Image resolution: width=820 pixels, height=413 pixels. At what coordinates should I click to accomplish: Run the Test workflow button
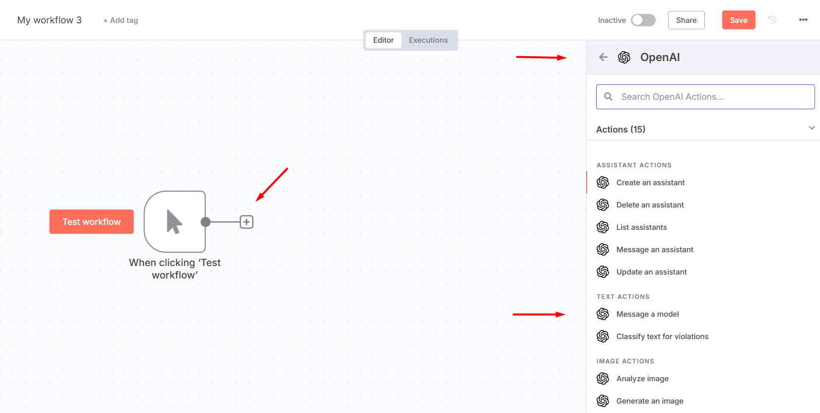91,221
